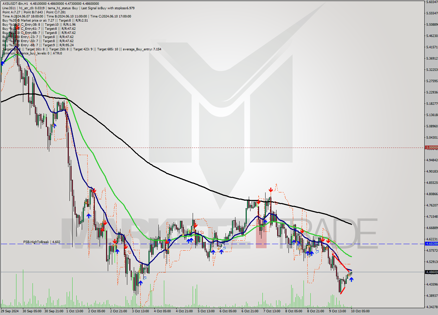Select the red sell arrow above the 7 Oct peak
The width and height of the screenshot is (438, 315).
pos(271,189)
